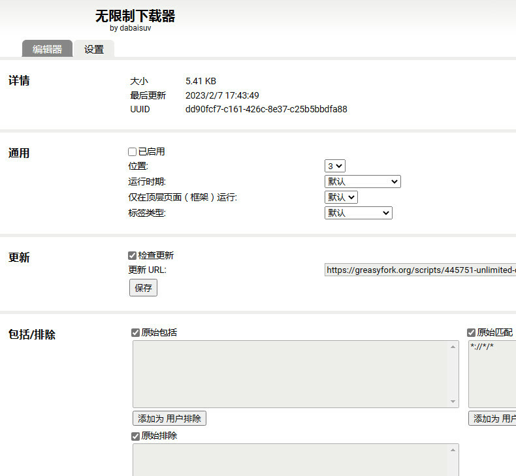The height and width of the screenshot is (476, 516).
Task: Open the 仅在顶层页面（框架）运行 dropdown
Action: pos(341,197)
